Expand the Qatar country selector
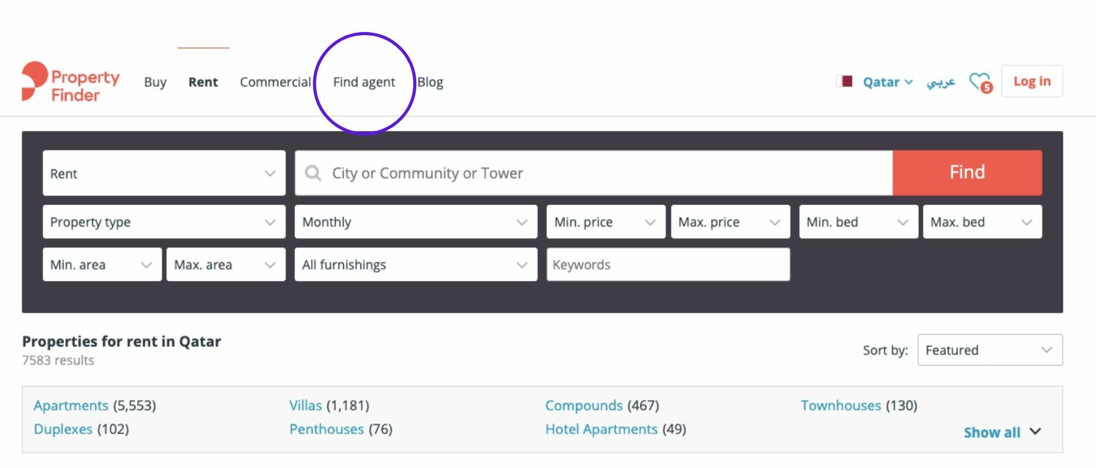 (x=886, y=82)
